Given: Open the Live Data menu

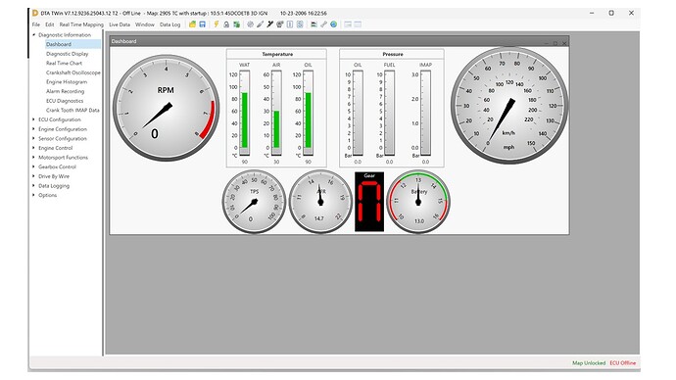Looking at the screenshot, I should (120, 24).
